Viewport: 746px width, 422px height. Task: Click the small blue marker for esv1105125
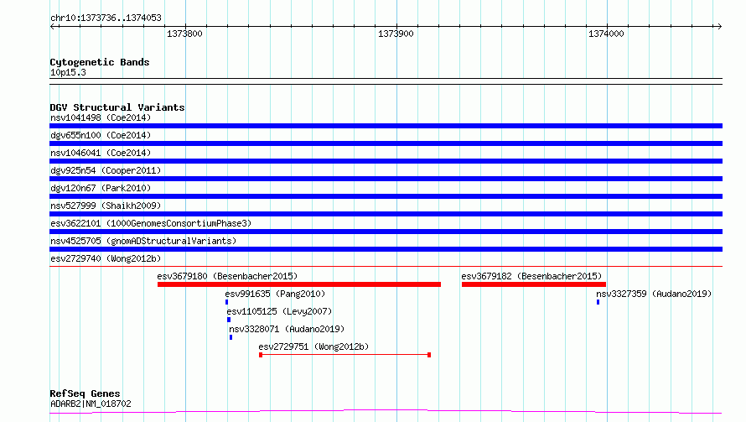229,320
